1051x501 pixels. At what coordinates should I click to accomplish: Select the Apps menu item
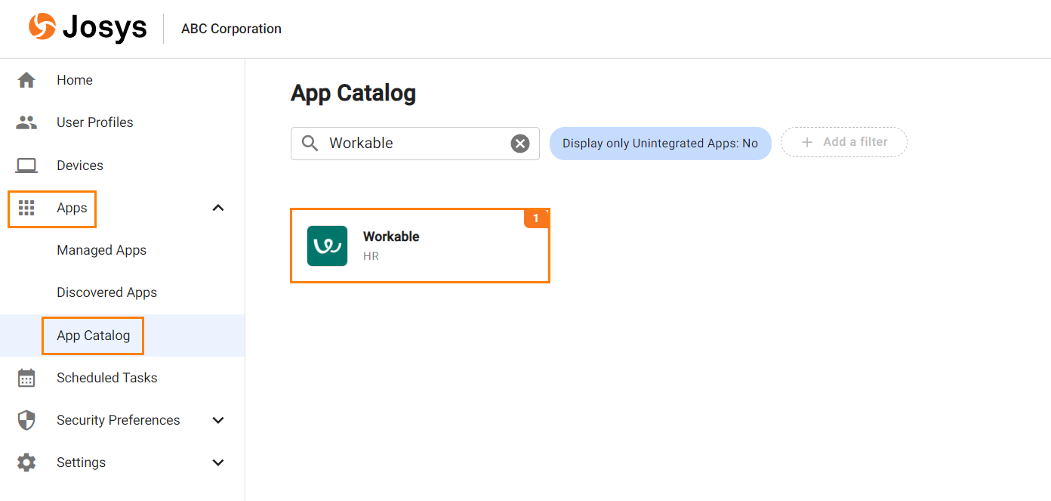click(72, 208)
